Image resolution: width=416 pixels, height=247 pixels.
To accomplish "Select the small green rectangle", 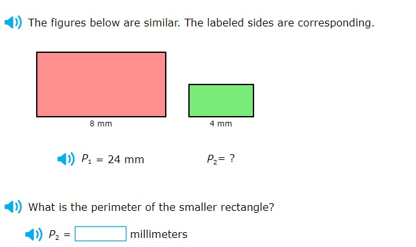I will (221, 101).
